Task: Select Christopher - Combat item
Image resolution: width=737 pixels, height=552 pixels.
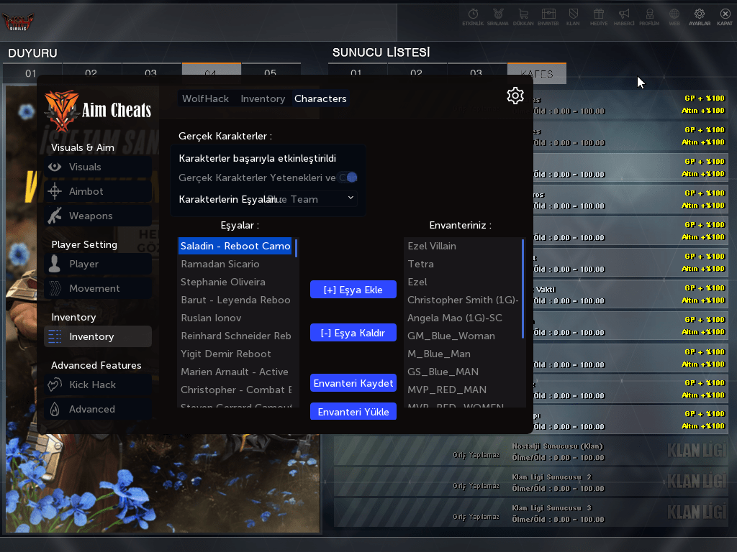Action: pos(235,390)
